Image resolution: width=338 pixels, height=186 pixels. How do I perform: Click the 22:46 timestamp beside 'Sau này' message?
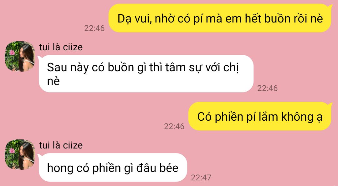click(x=268, y=88)
